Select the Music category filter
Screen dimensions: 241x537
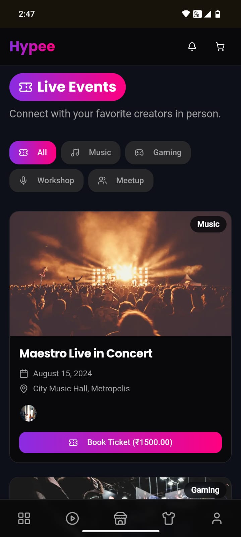pyautogui.click(x=91, y=152)
